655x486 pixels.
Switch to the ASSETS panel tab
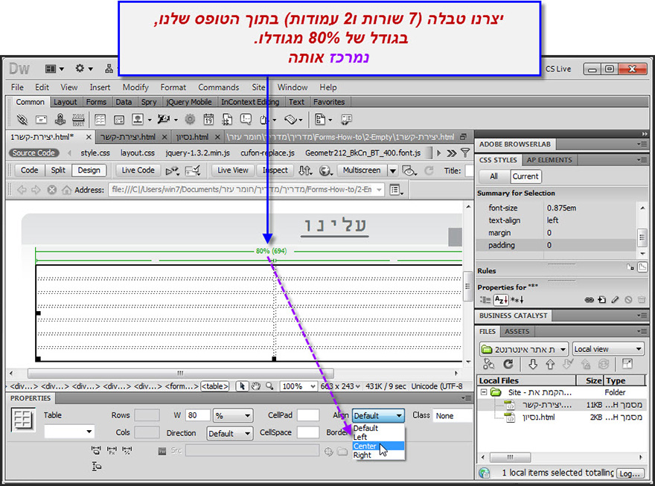[517, 331]
